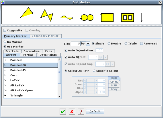Click the green checkmark OK icon

(63, 111)
